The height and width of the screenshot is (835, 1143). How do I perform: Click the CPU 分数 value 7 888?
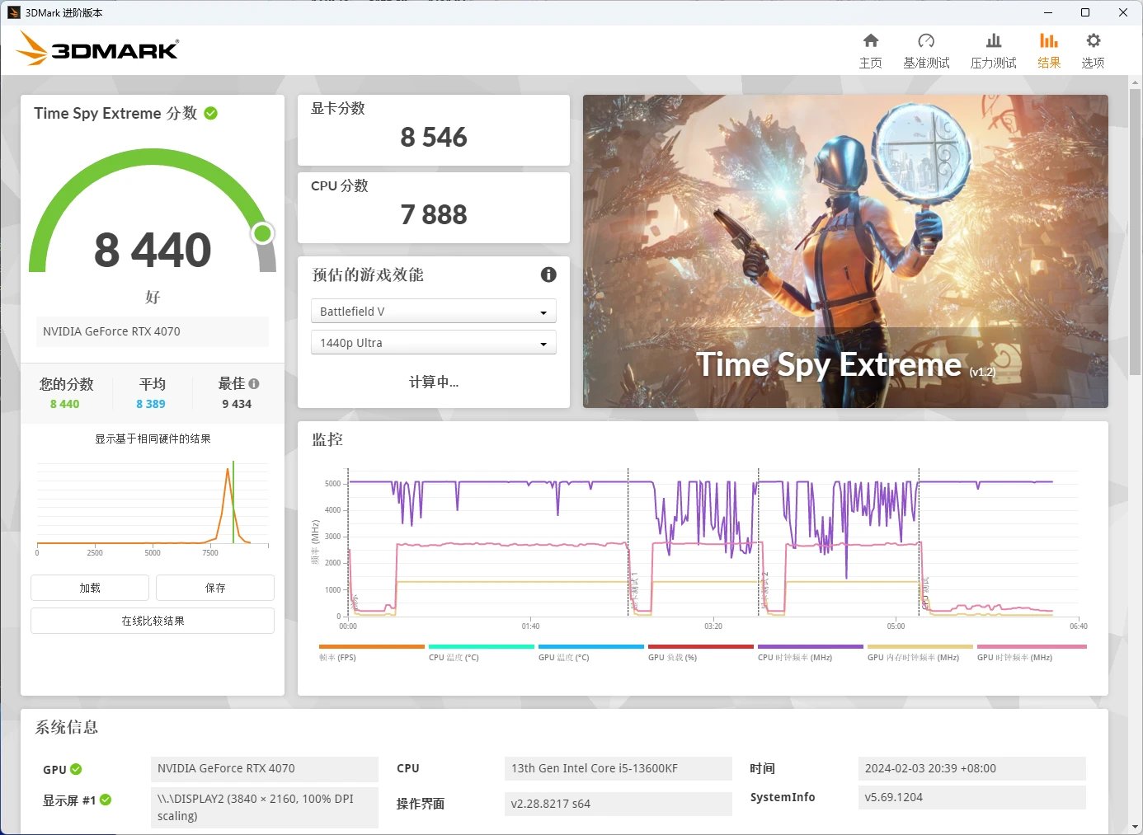[x=434, y=214]
